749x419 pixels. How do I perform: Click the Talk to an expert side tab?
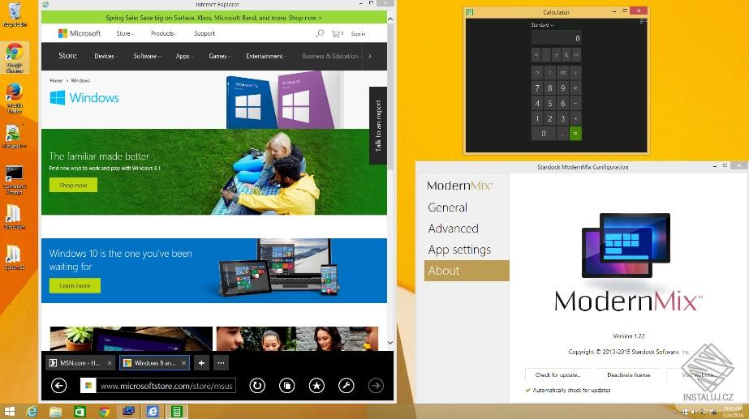378,126
